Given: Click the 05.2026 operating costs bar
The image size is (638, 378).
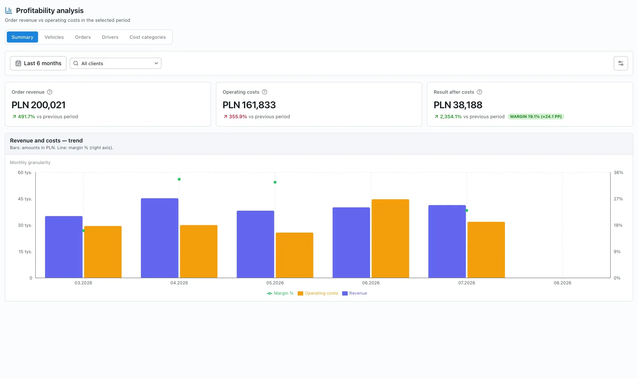Looking at the screenshot, I should point(294,255).
